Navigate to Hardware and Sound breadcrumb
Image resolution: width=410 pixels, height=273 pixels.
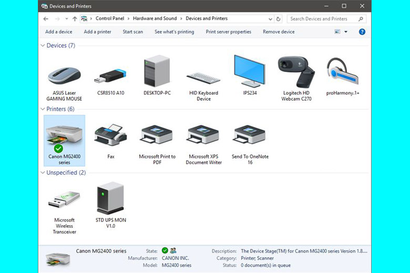point(155,18)
